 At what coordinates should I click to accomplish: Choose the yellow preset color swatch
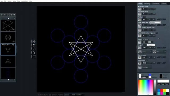[165, 90]
